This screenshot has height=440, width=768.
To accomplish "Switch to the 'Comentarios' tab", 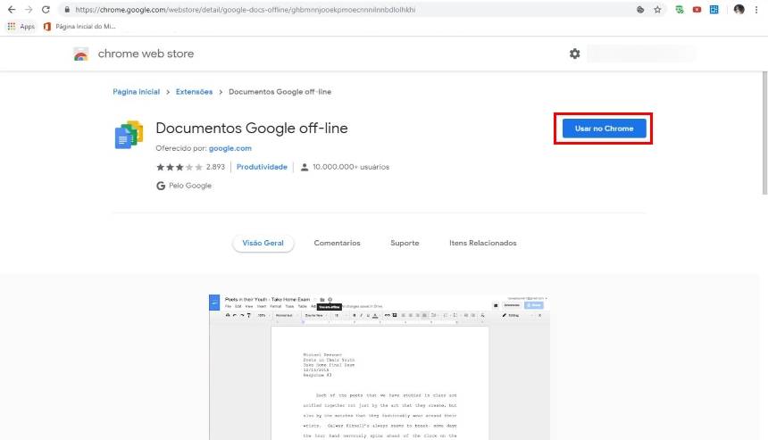I will coord(337,243).
